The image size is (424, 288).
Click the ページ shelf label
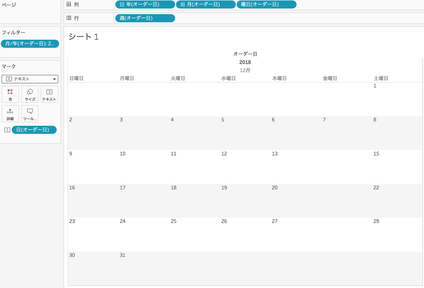tap(9, 5)
